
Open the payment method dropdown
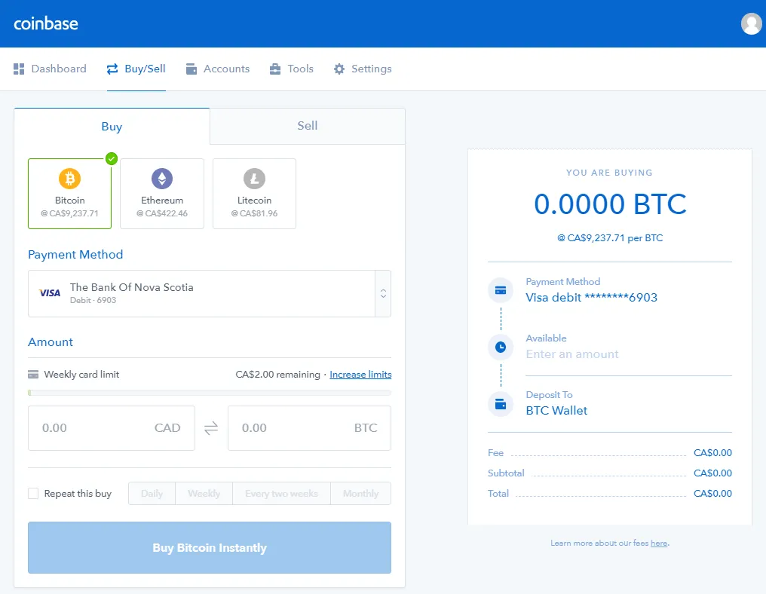tap(210, 293)
